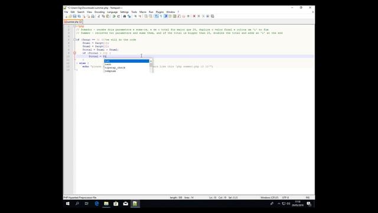Collapse the fold marker at line 5

click(x=75, y=40)
